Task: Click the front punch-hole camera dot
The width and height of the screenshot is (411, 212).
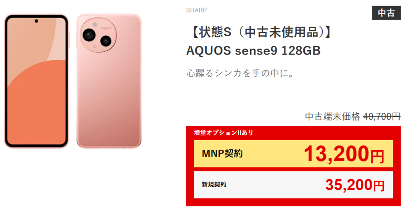Action: [36, 20]
